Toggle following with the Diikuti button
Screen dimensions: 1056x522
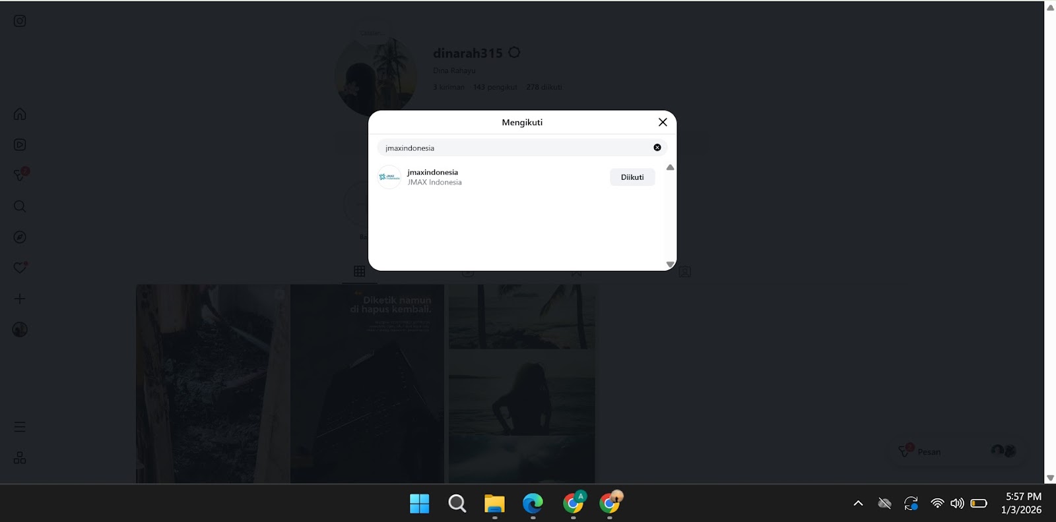pyautogui.click(x=632, y=177)
